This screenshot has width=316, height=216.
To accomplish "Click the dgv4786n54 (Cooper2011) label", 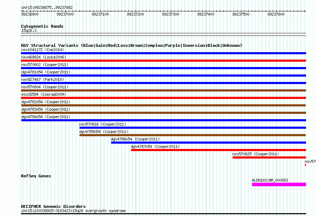I will pyautogui.click(x=135, y=139).
